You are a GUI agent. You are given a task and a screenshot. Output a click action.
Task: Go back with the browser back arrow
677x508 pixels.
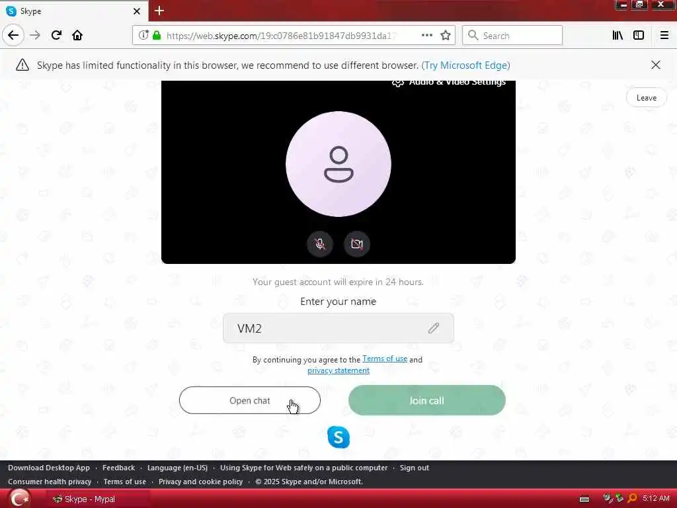tap(13, 35)
